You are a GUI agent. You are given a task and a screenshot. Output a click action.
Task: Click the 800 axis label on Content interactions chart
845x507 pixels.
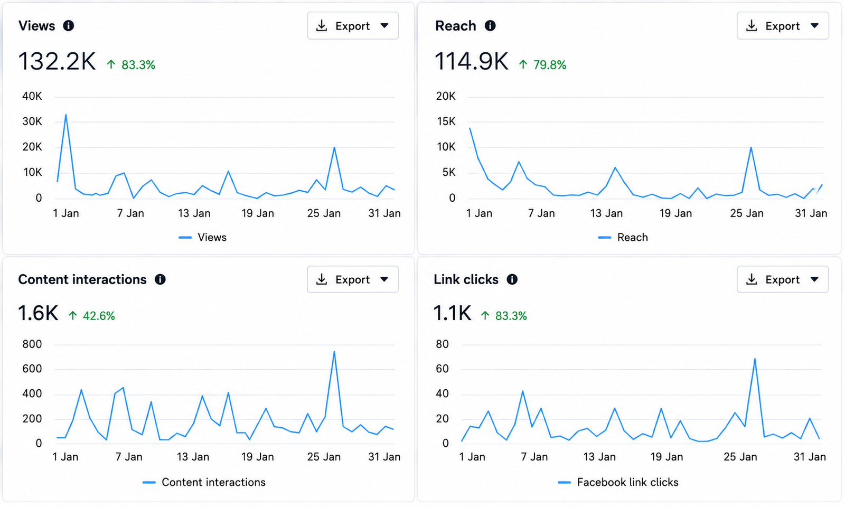[x=32, y=344]
